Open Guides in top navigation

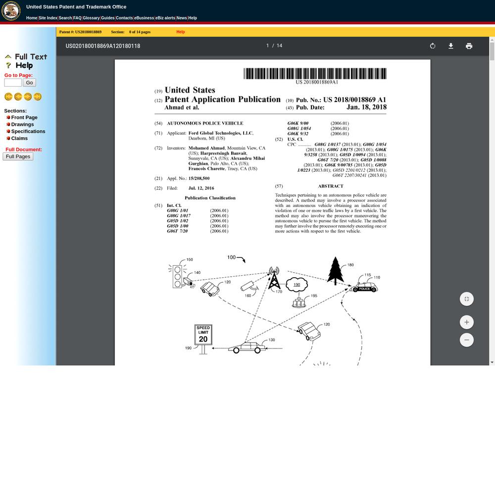pyautogui.click(x=107, y=18)
